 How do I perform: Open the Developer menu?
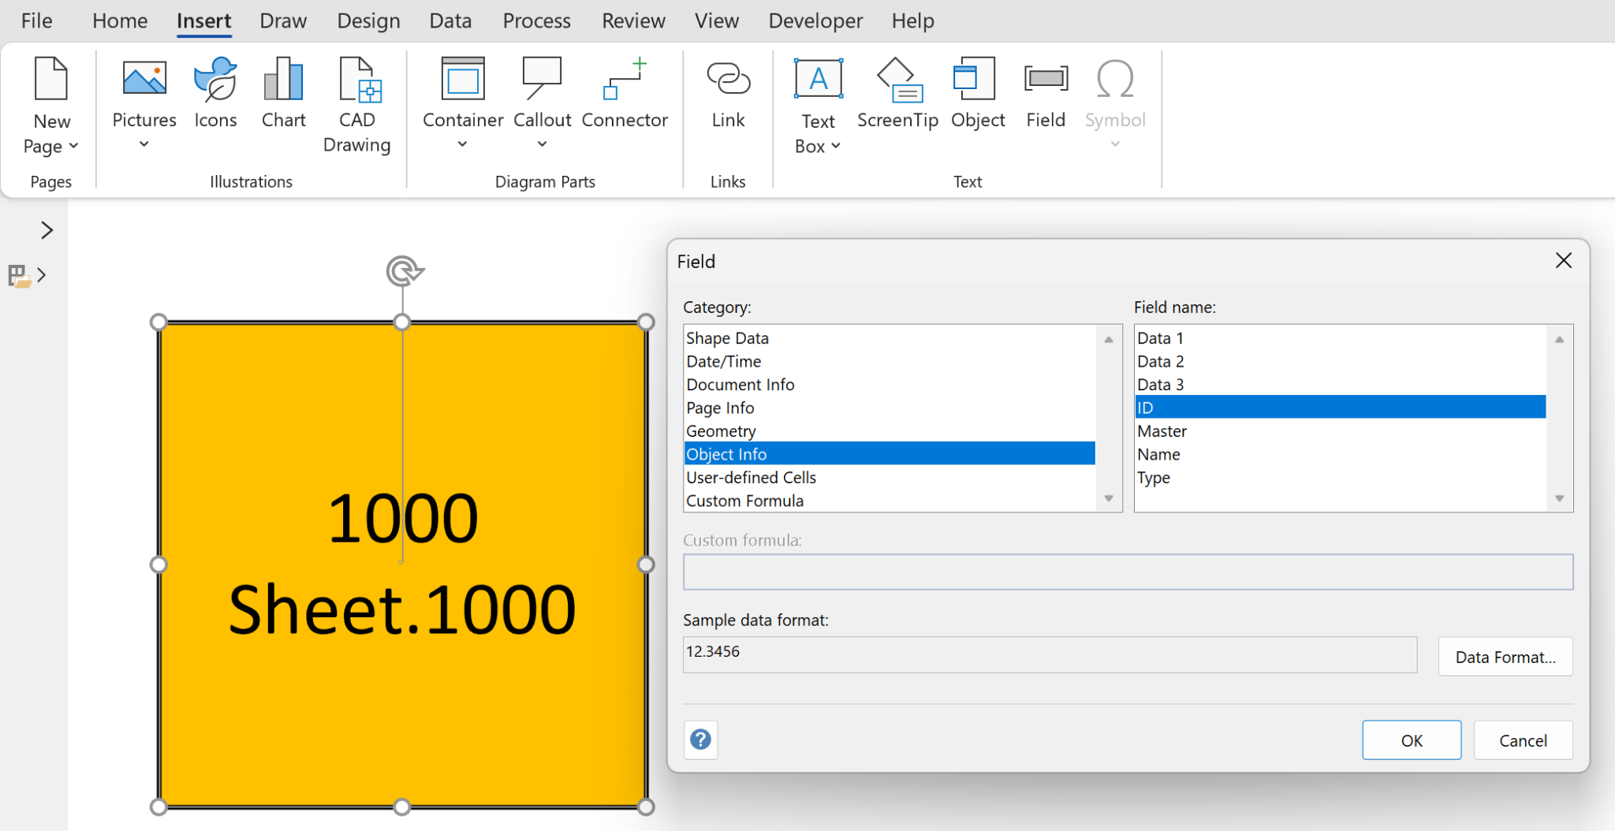pyautogui.click(x=815, y=20)
